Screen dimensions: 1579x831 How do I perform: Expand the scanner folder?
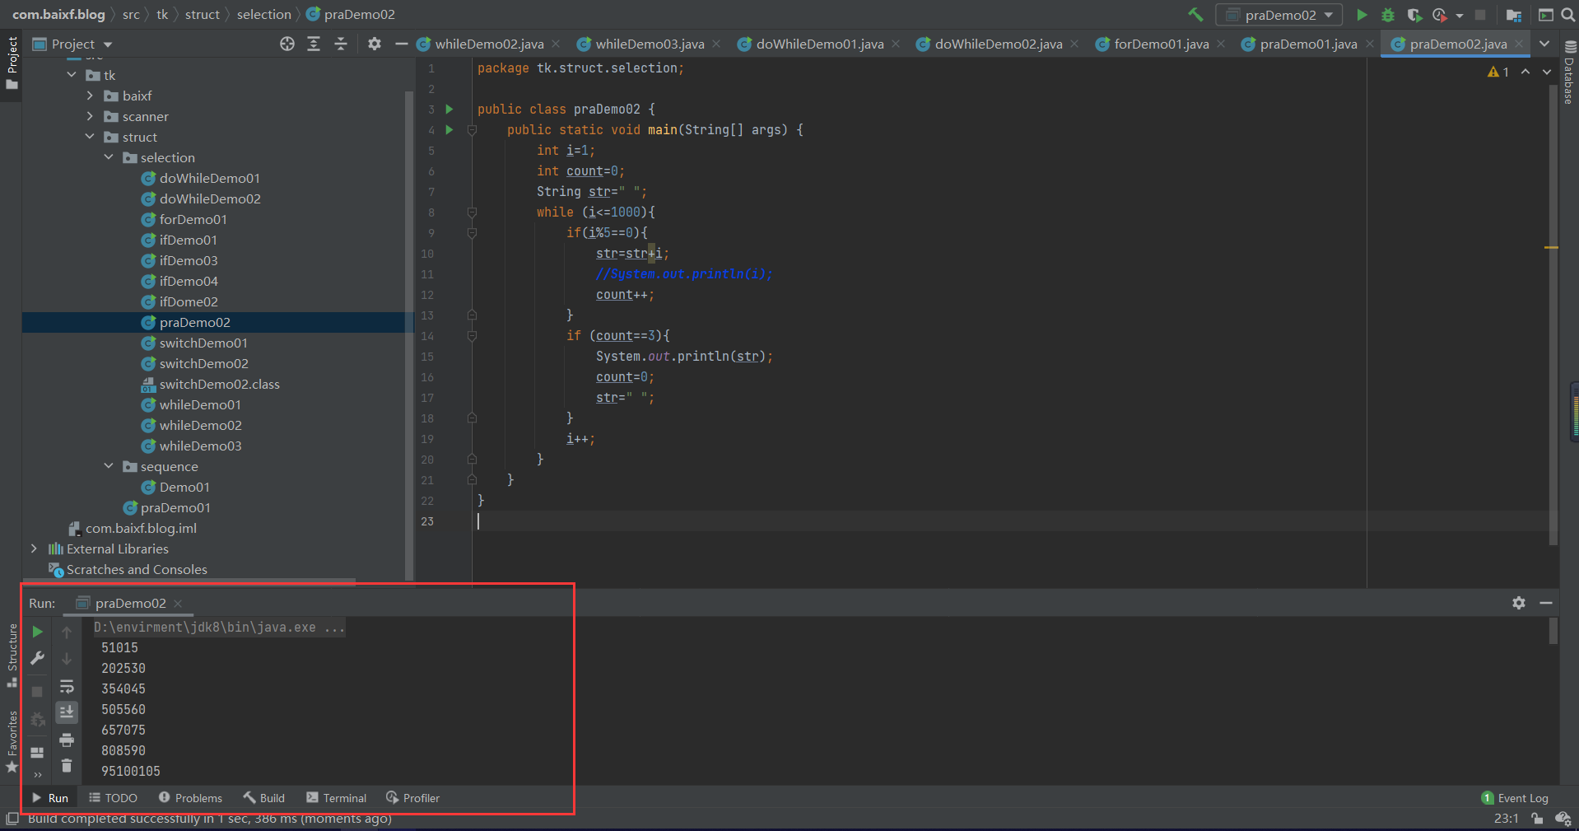click(90, 116)
